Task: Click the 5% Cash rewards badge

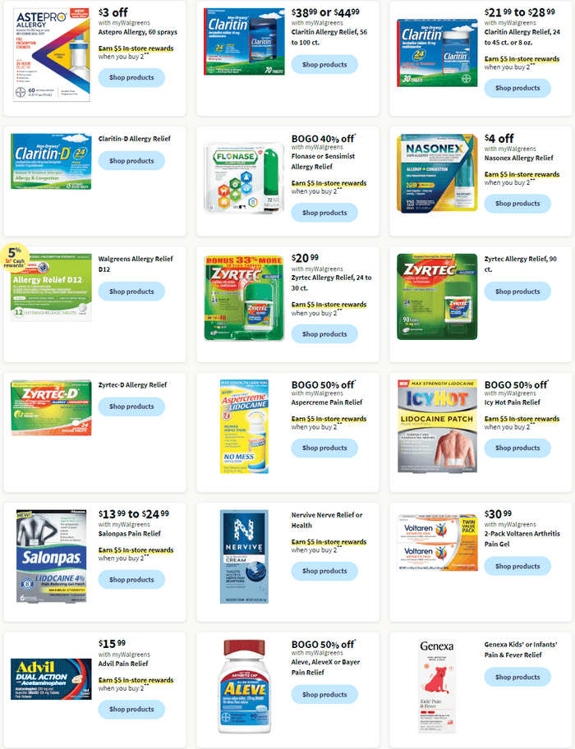Action: pos(15,258)
